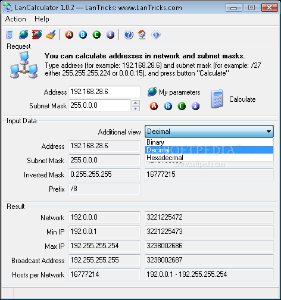The width and height of the screenshot is (281, 300).
Task: Click the Network decimal value 3221225472
Action: (x=210, y=217)
